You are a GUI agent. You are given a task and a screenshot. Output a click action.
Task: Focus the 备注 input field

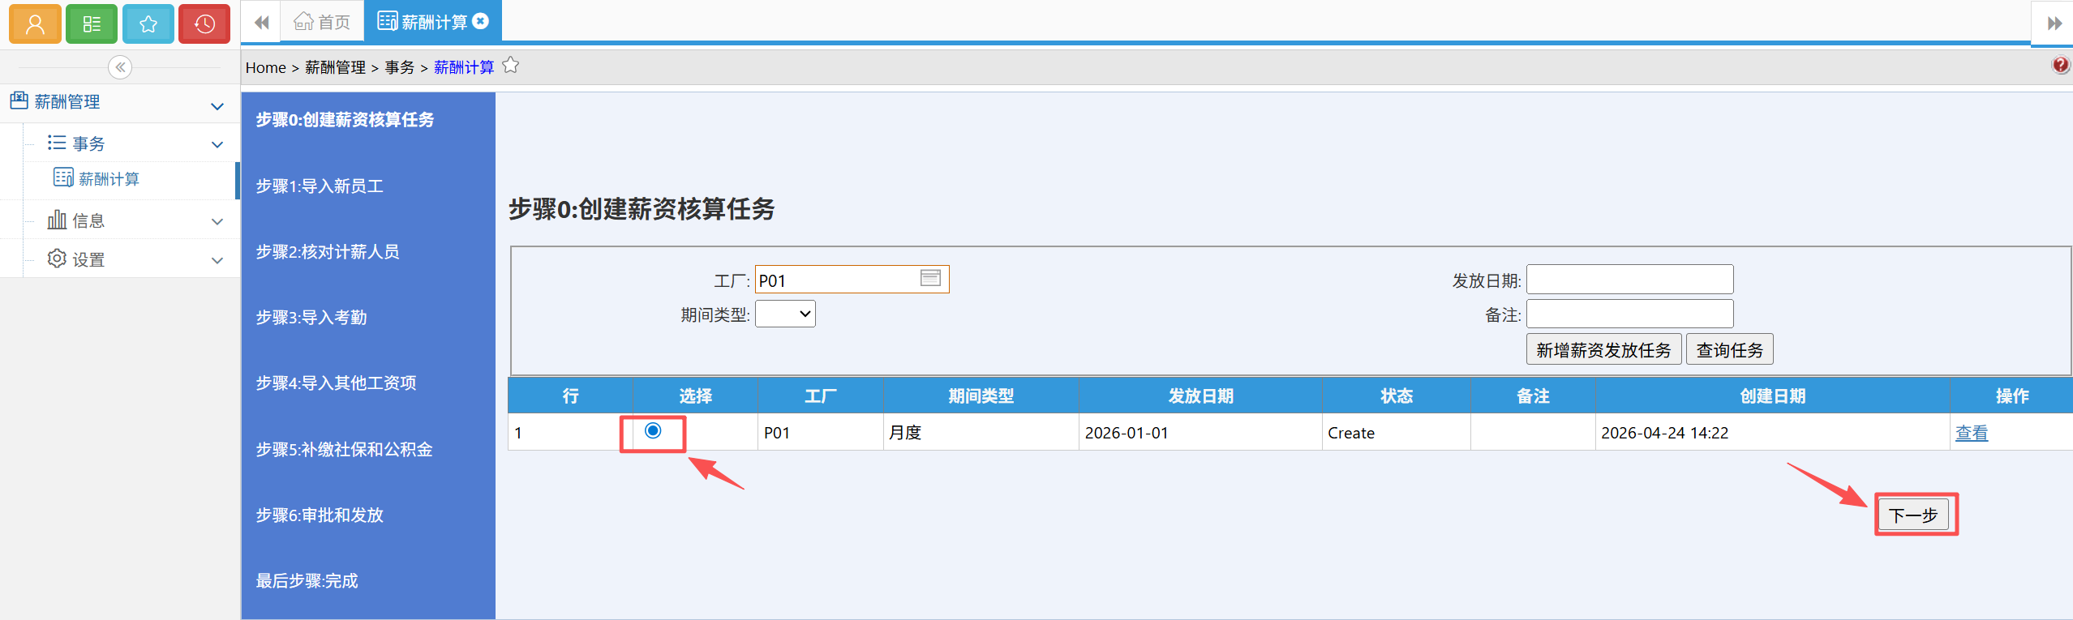(x=1629, y=314)
